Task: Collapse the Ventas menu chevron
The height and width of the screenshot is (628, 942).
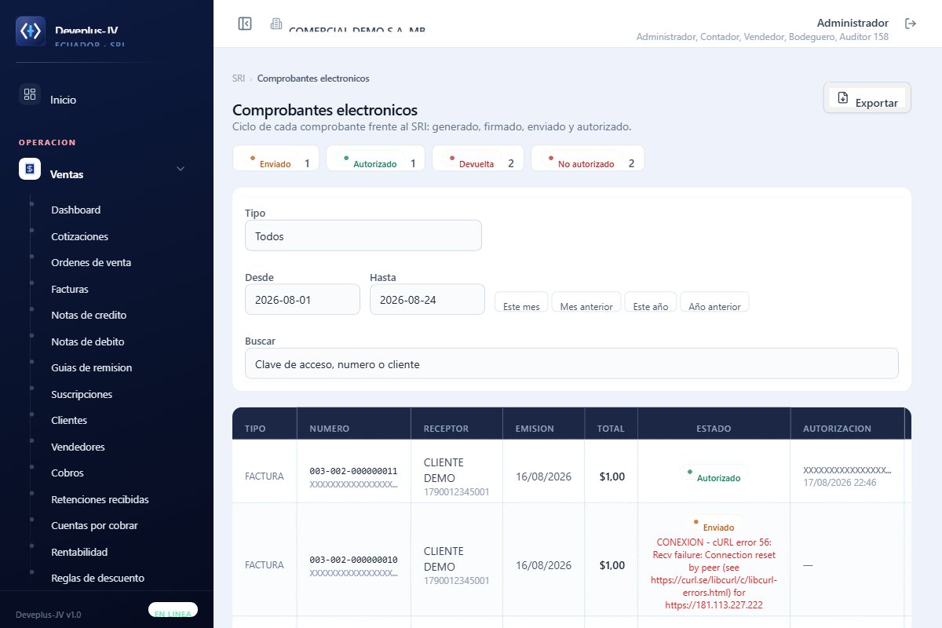Action: [181, 169]
